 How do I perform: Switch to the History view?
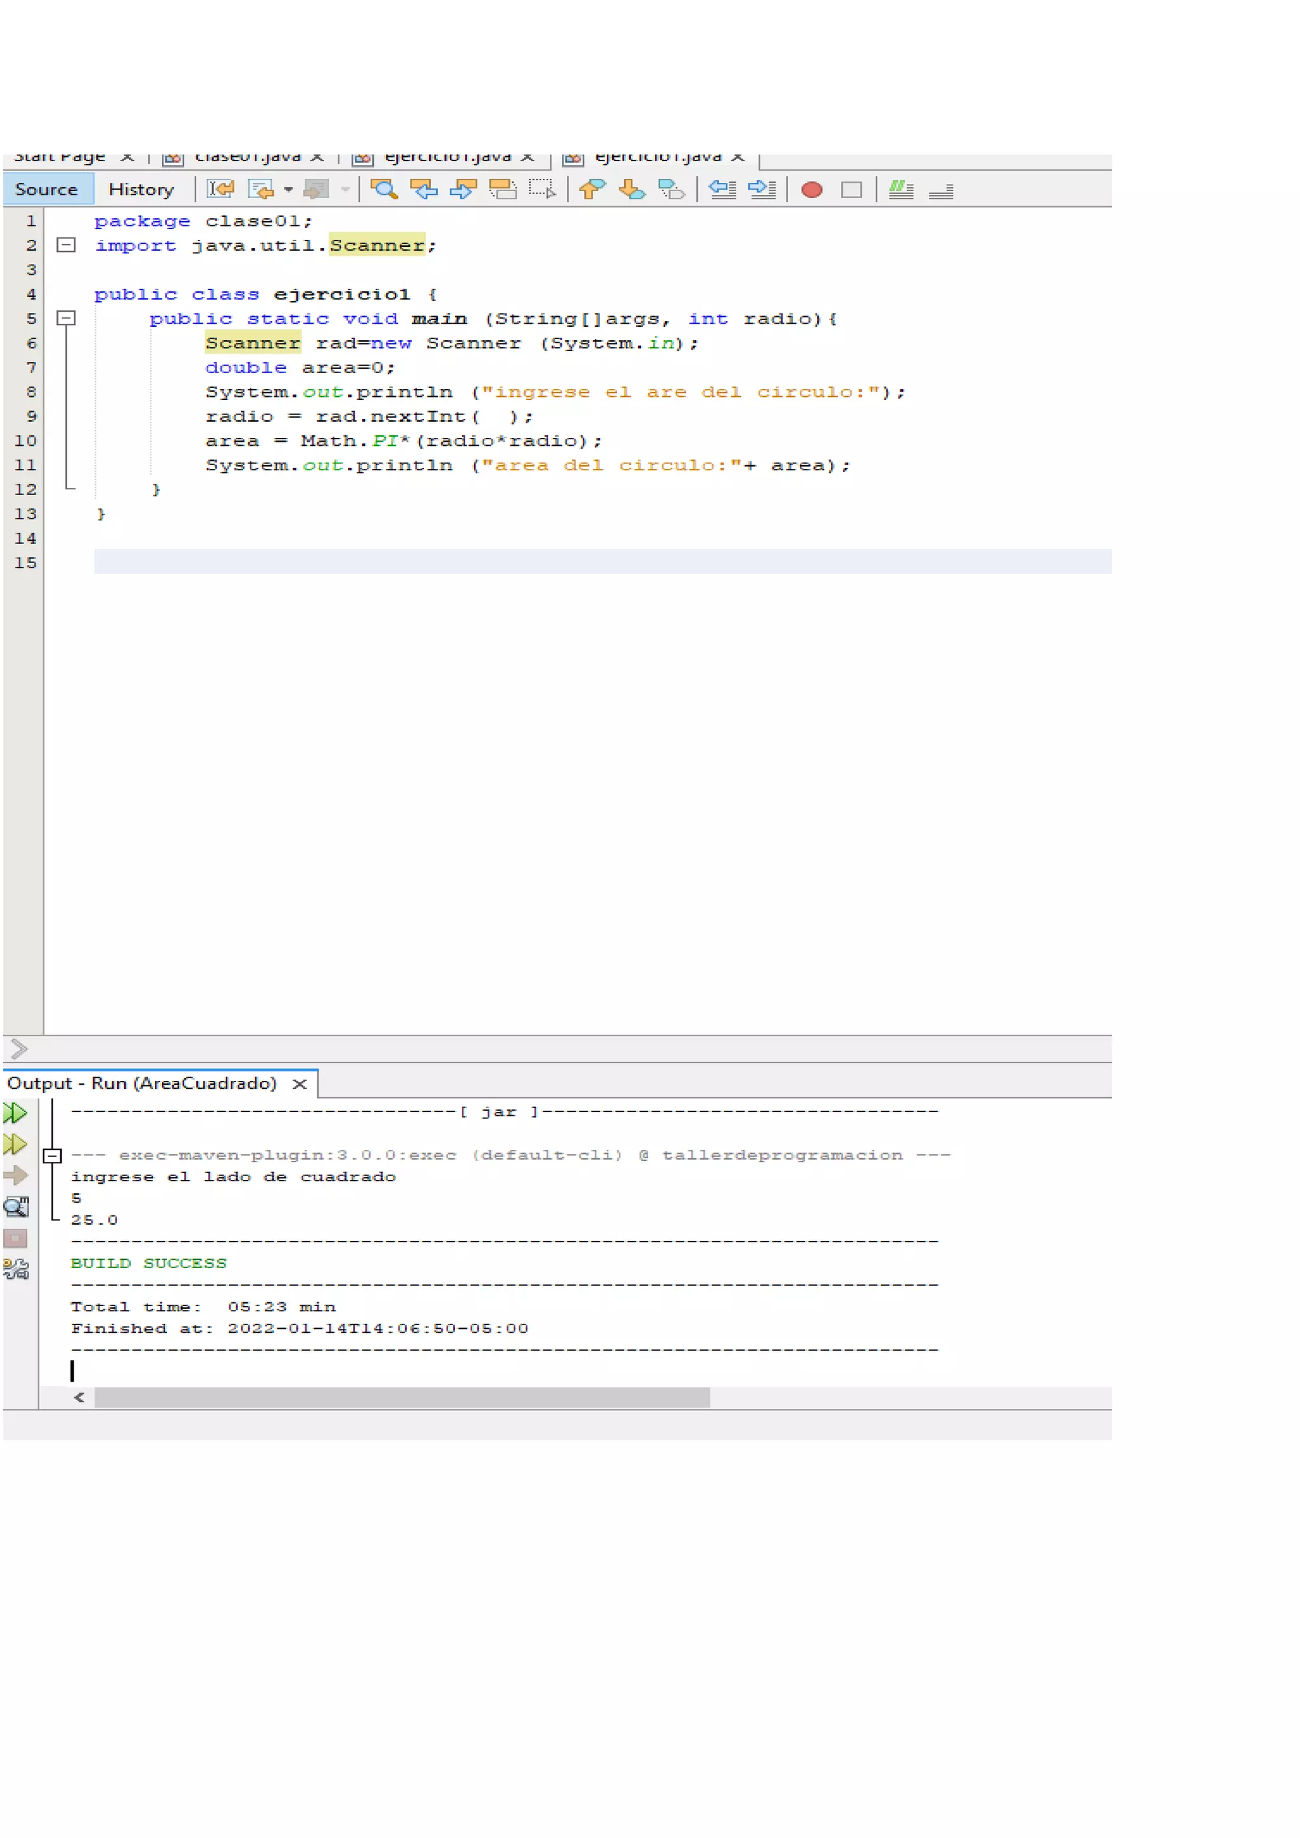(141, 190)
